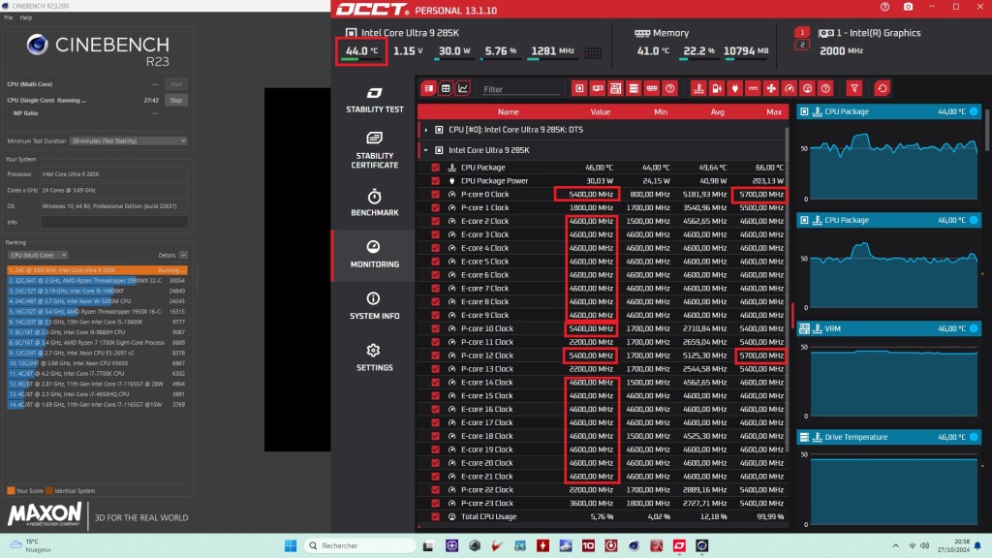Open the Stability Test section

pyautogui.click(x=375, y=100)
